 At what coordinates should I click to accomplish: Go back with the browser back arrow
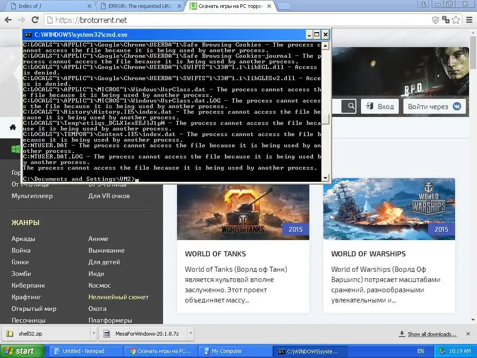pos(8,20)
